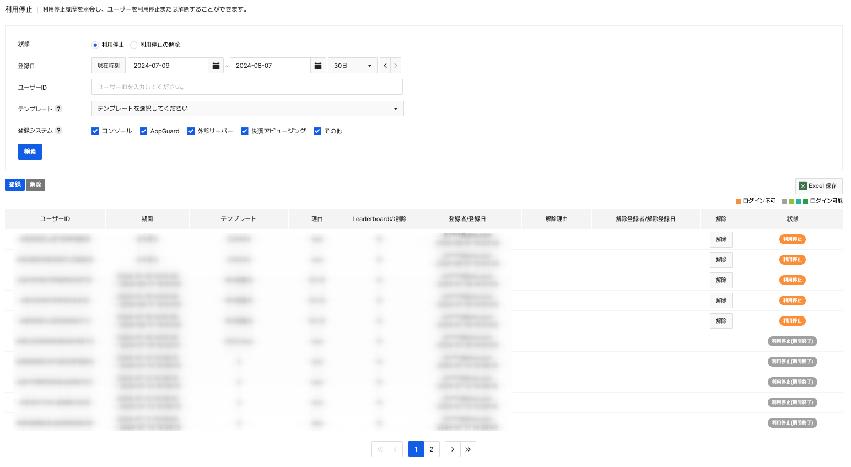Click the gray legend swatch before ログイン可能
851x467 pixels.
(785, 201)
